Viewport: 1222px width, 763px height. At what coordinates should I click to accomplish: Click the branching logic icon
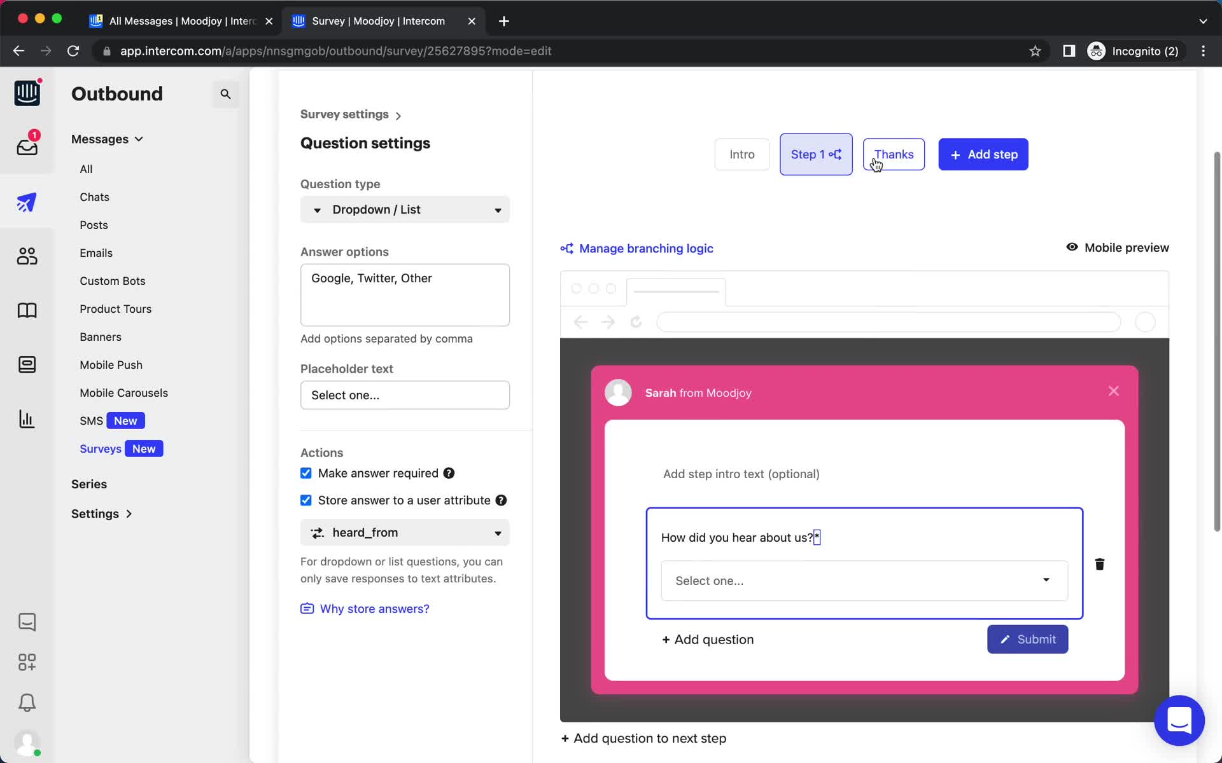pos(566,248)
